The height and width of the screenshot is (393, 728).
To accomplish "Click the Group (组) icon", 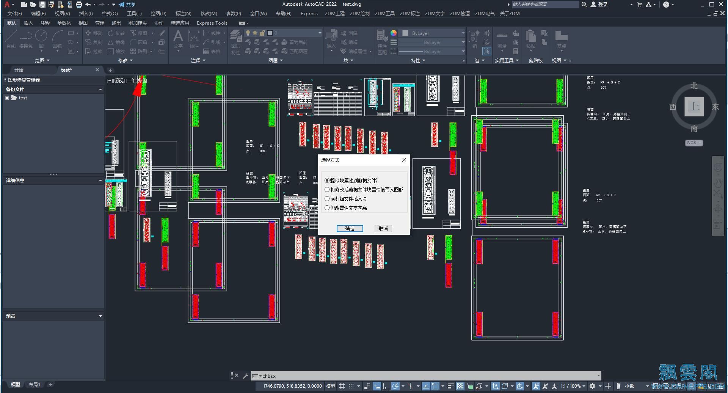I will click(x=474, y=39).
